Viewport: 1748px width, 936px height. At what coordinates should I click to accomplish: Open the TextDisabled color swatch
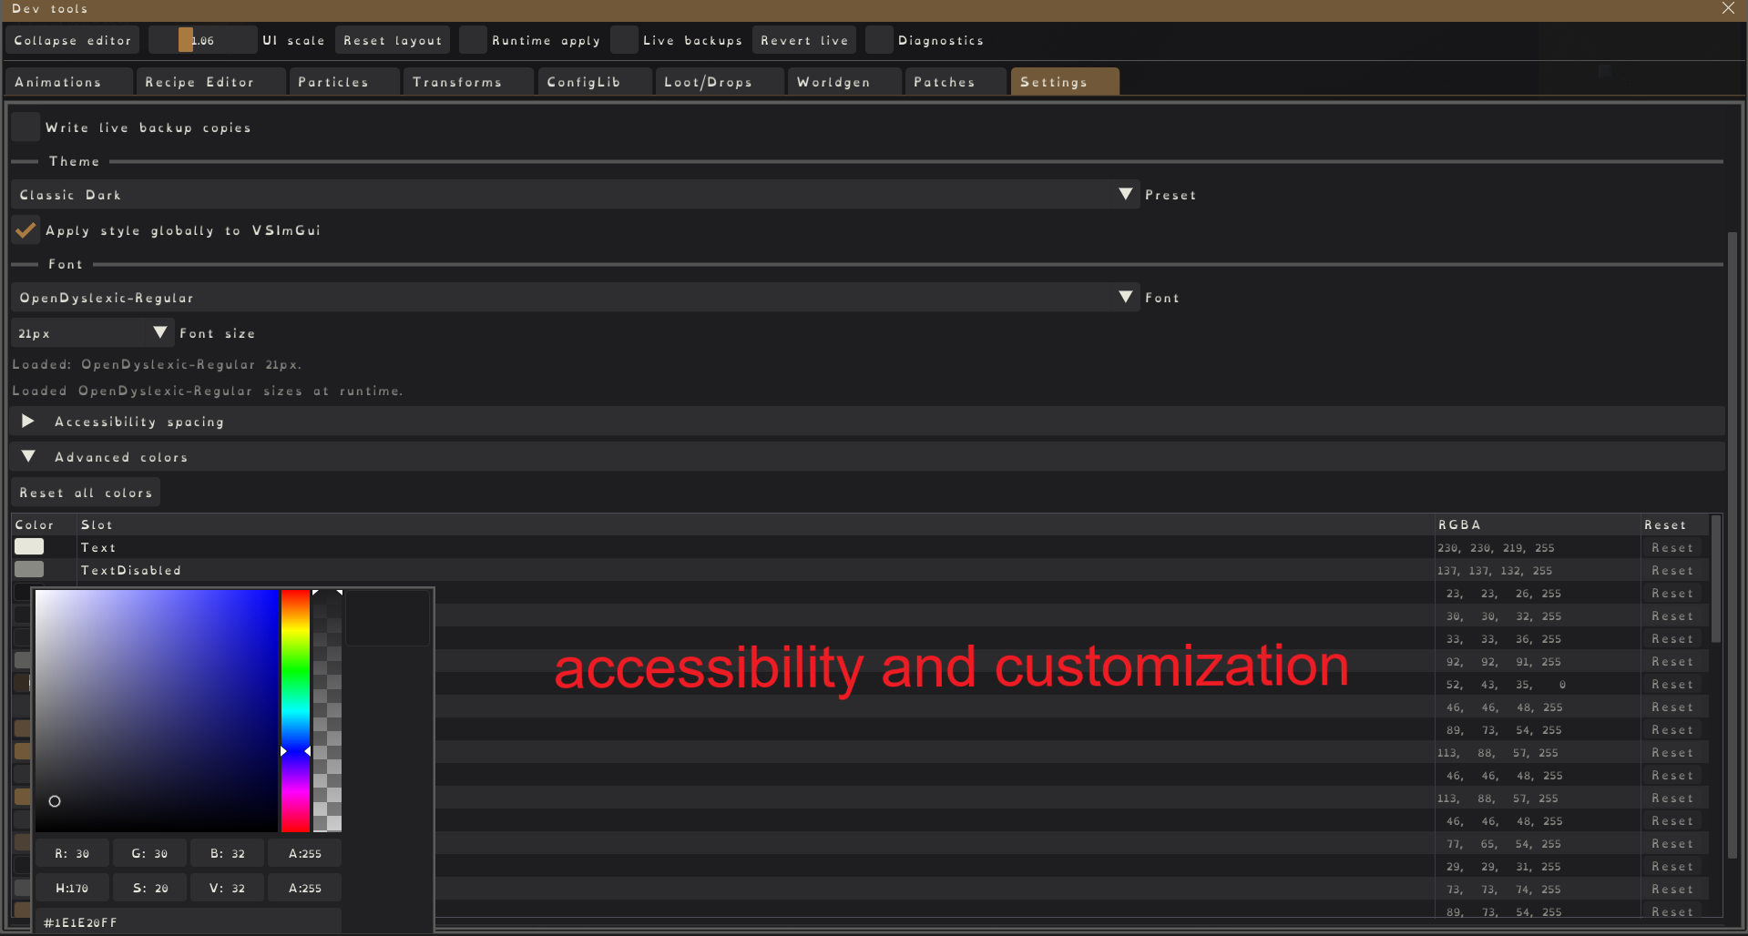coord(29,569)
